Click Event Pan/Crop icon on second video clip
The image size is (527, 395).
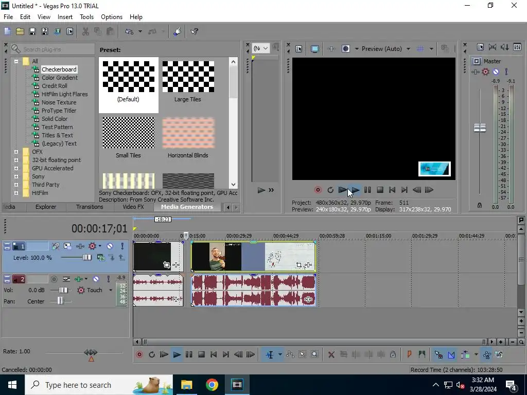[x=298, y=265]
